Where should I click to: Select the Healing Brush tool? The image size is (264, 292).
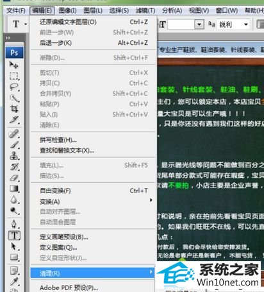point(14,133)
